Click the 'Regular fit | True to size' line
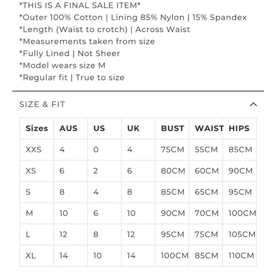 72,77
